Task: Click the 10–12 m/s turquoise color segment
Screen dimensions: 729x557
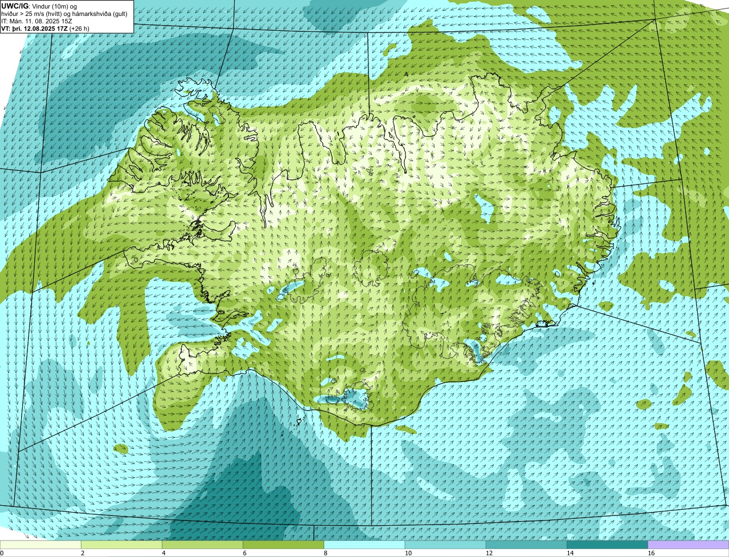Action: [x=445, y=545]
